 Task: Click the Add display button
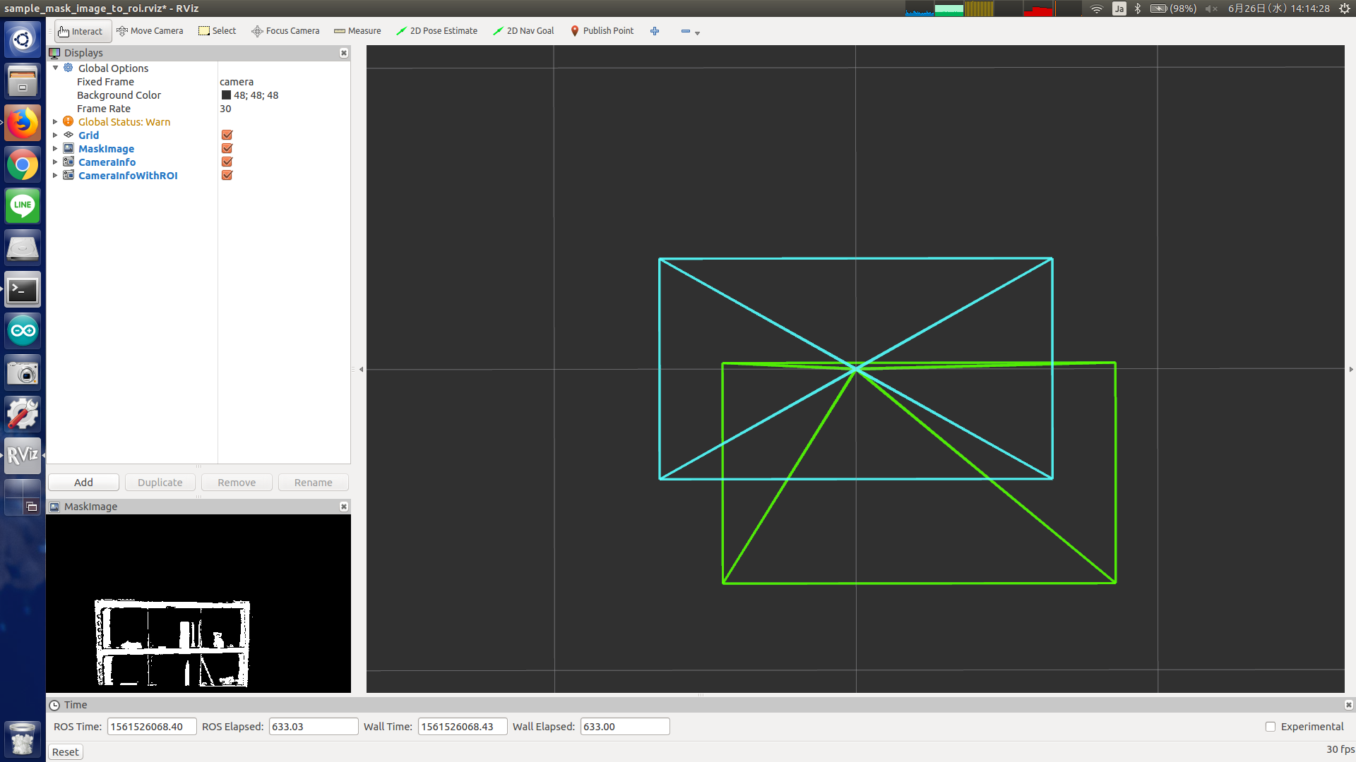(x=83, y=483)
